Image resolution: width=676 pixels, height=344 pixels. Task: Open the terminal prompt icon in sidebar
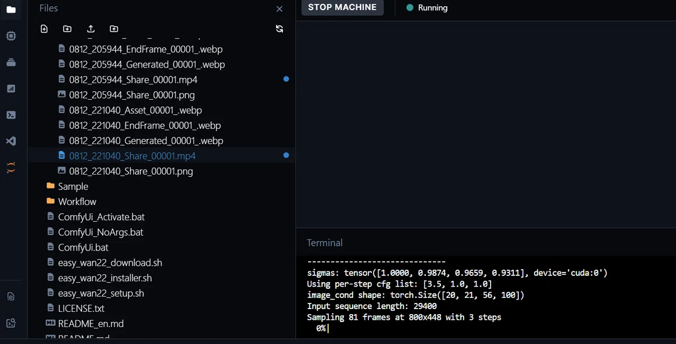pyautogui.click(x=11, y=115)
